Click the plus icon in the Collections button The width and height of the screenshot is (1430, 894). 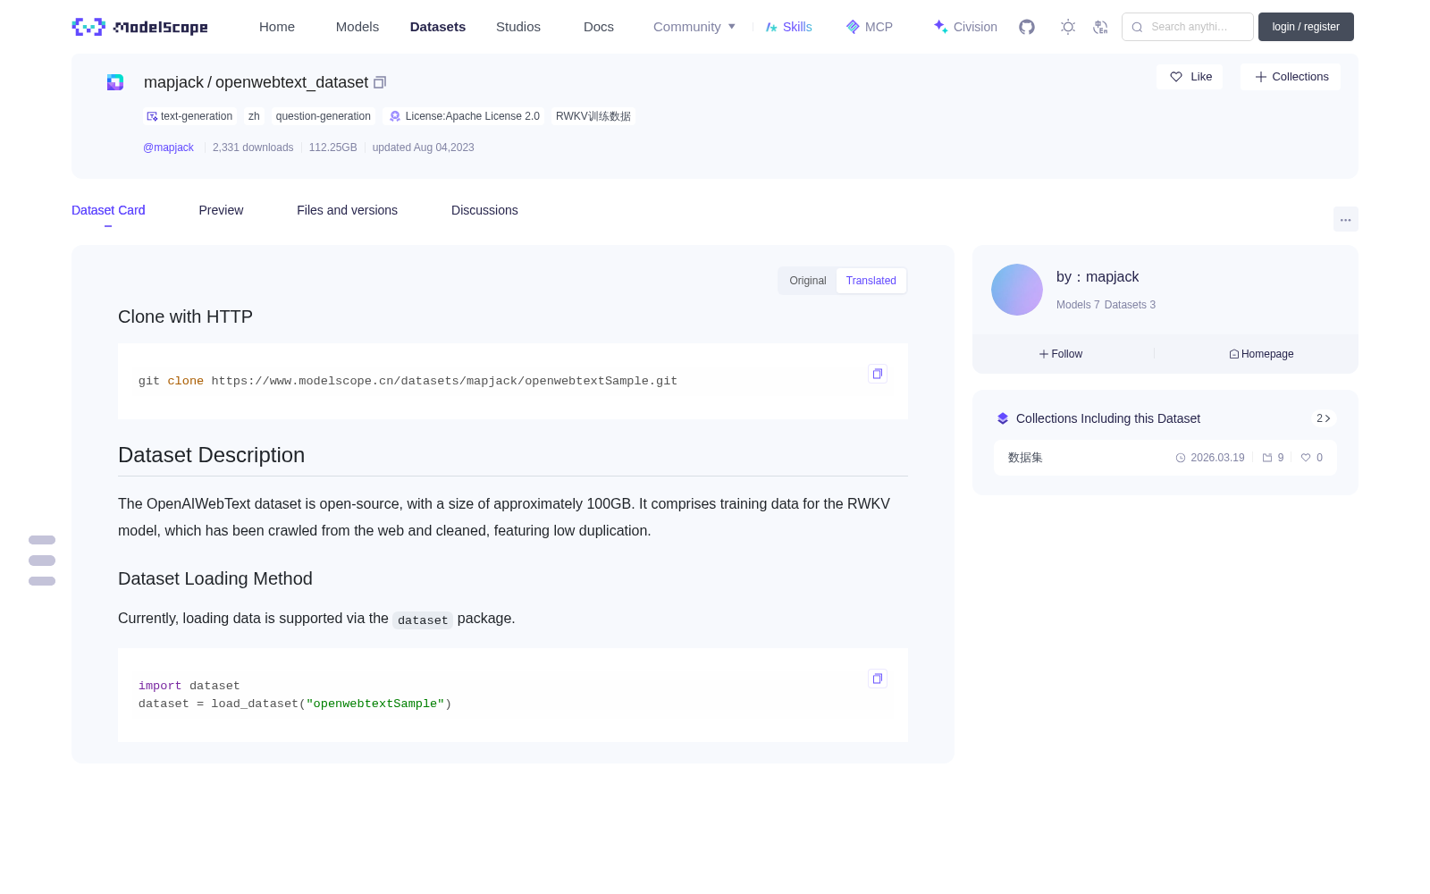pos(1261,77)
